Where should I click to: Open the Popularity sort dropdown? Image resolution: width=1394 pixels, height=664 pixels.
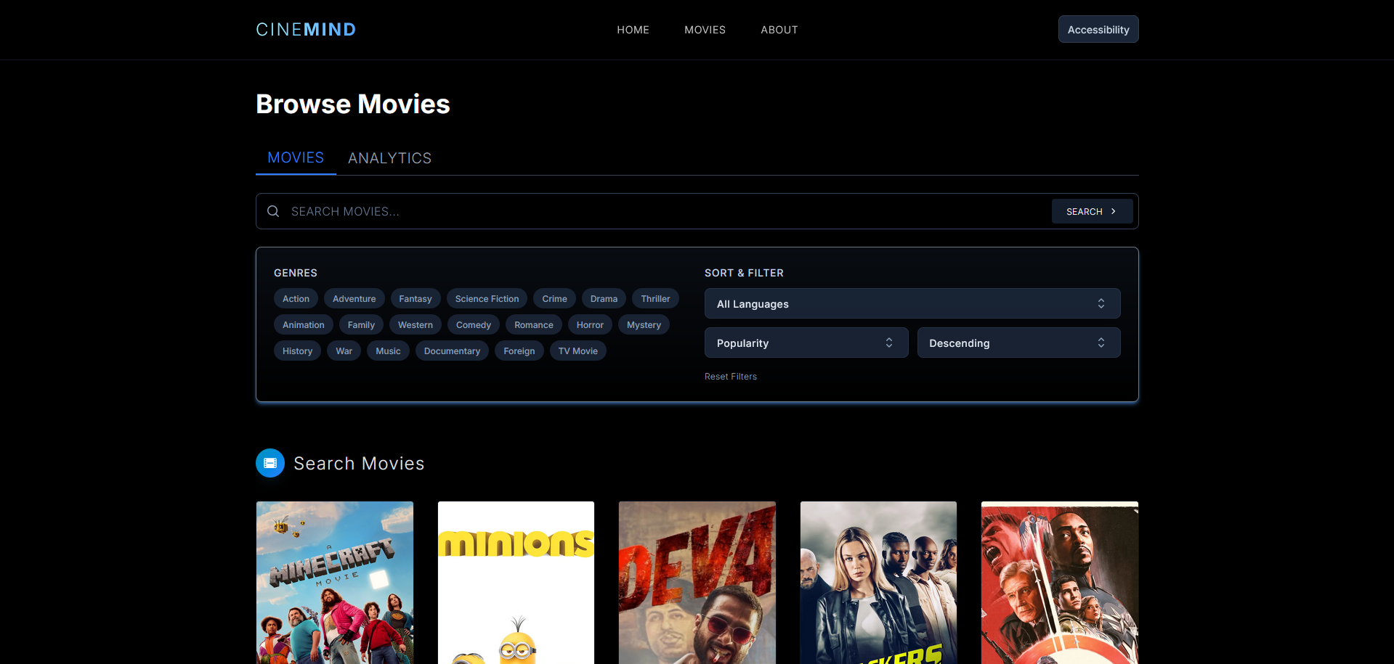pos(806,342)
